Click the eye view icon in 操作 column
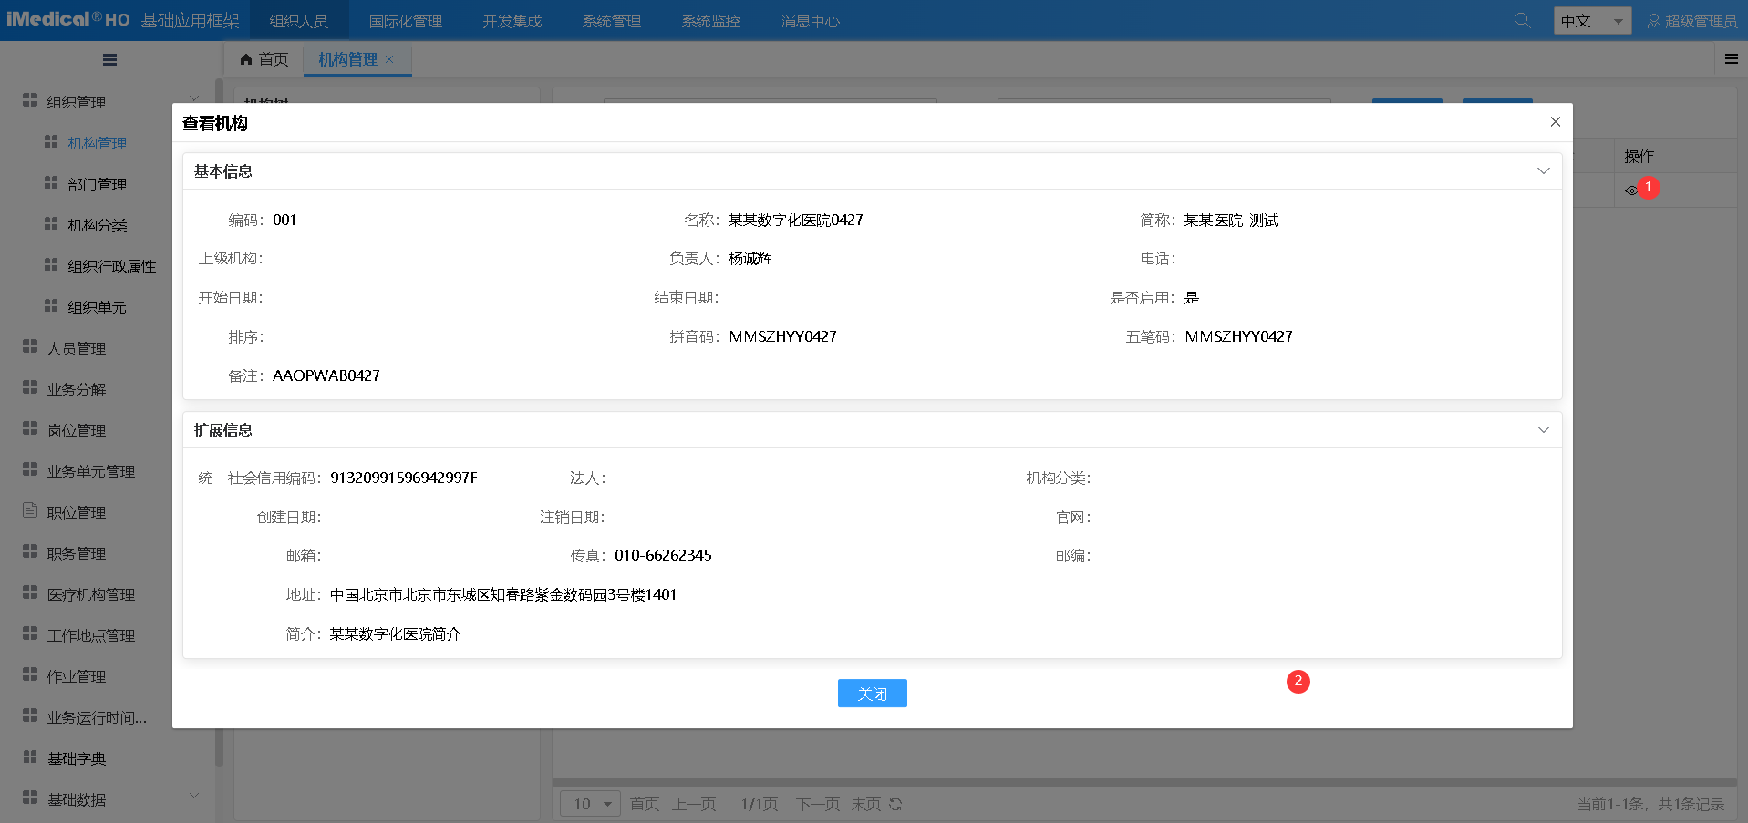 [x=1630, y=190]
